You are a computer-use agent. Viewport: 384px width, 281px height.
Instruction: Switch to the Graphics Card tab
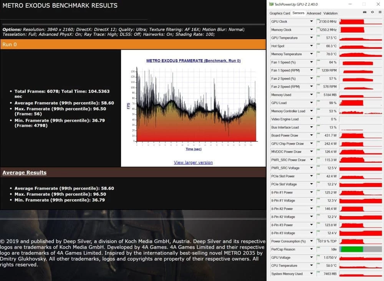(x=280, y=13)
